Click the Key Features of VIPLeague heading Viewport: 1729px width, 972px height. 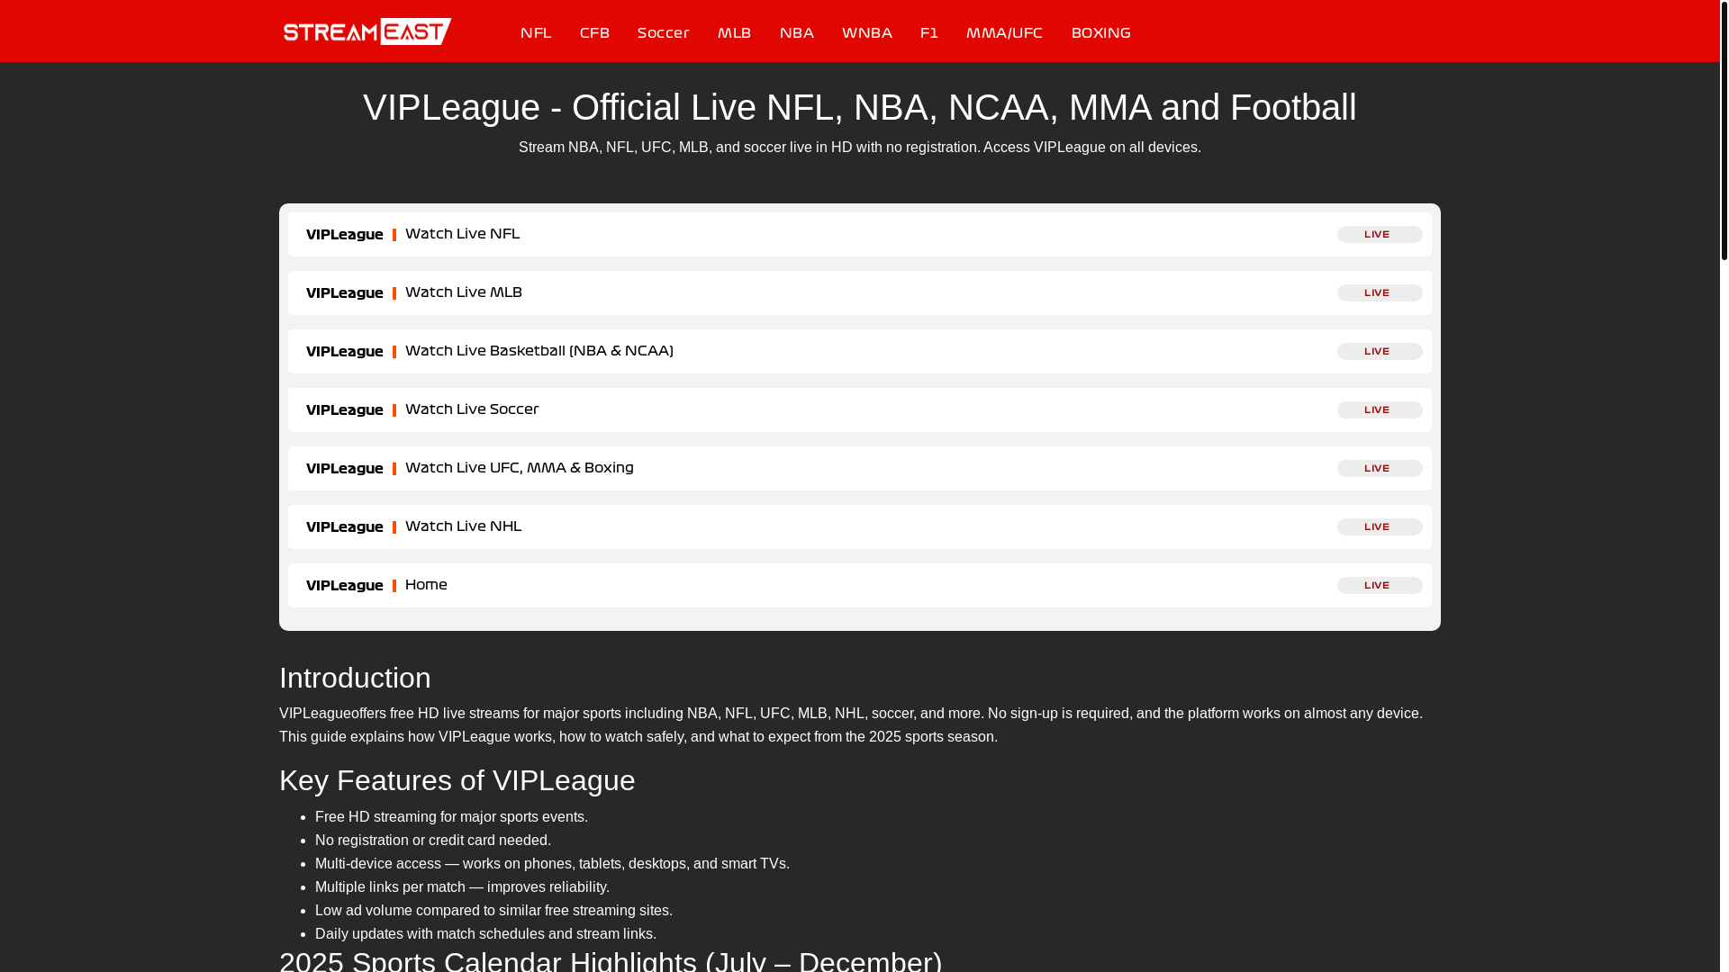pyautogui.click(x=457, y=780)
